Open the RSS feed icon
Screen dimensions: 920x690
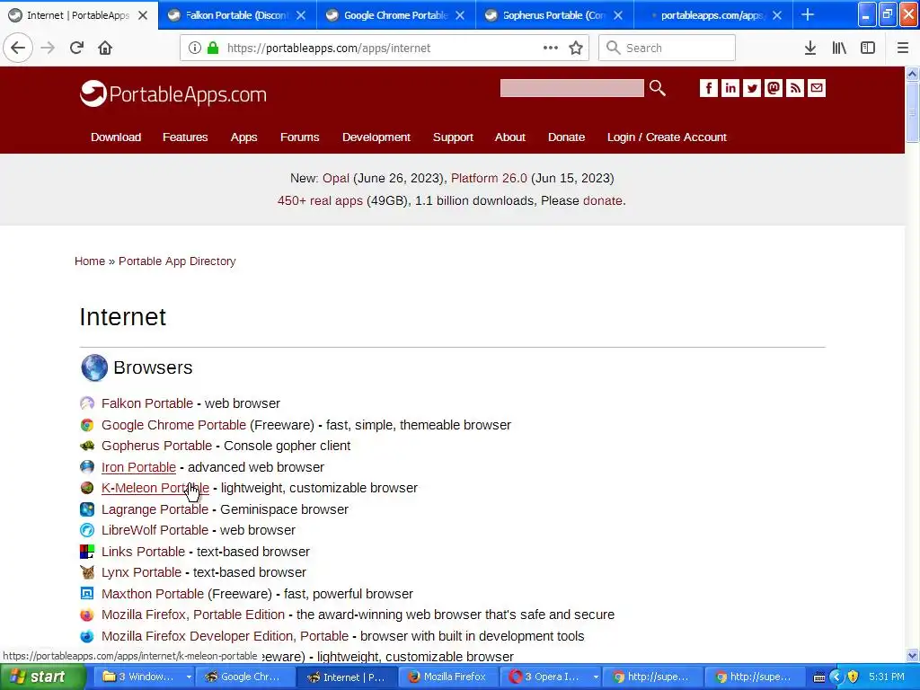tap(795, 88)
